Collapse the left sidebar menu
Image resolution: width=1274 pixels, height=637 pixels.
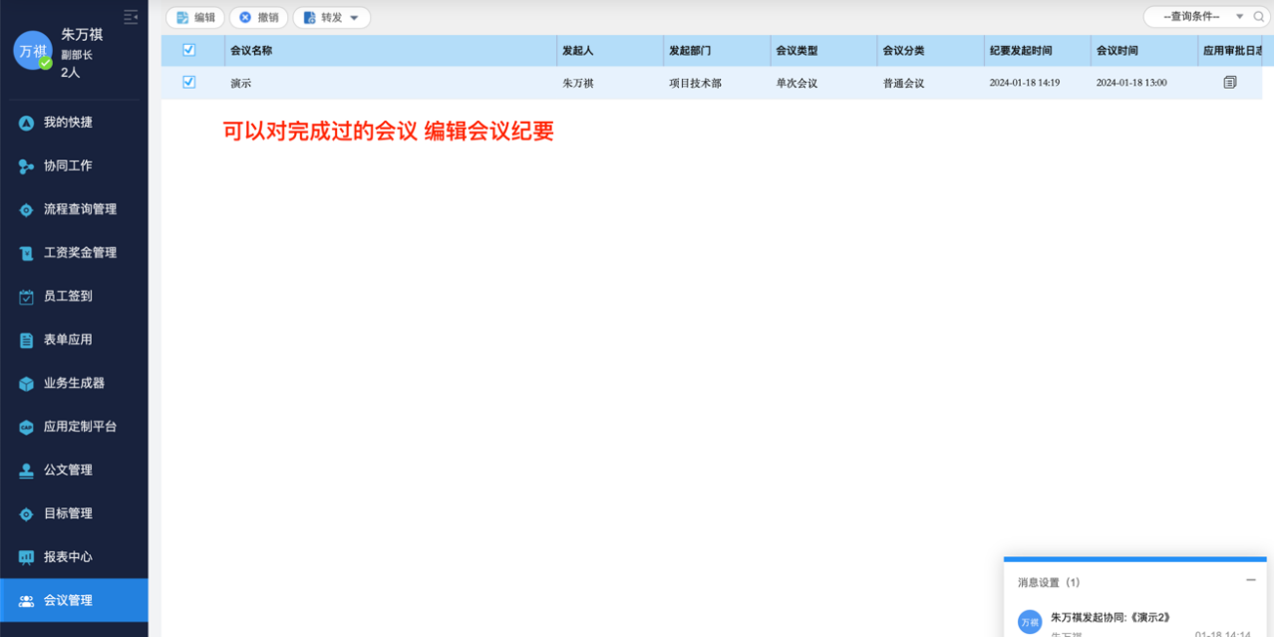[131, 17]
